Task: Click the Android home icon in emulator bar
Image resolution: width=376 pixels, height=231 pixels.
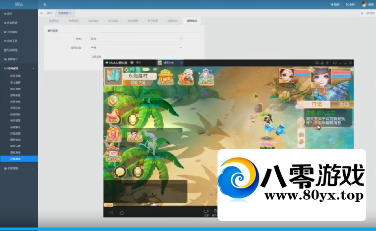Action: tap(122, 213)
